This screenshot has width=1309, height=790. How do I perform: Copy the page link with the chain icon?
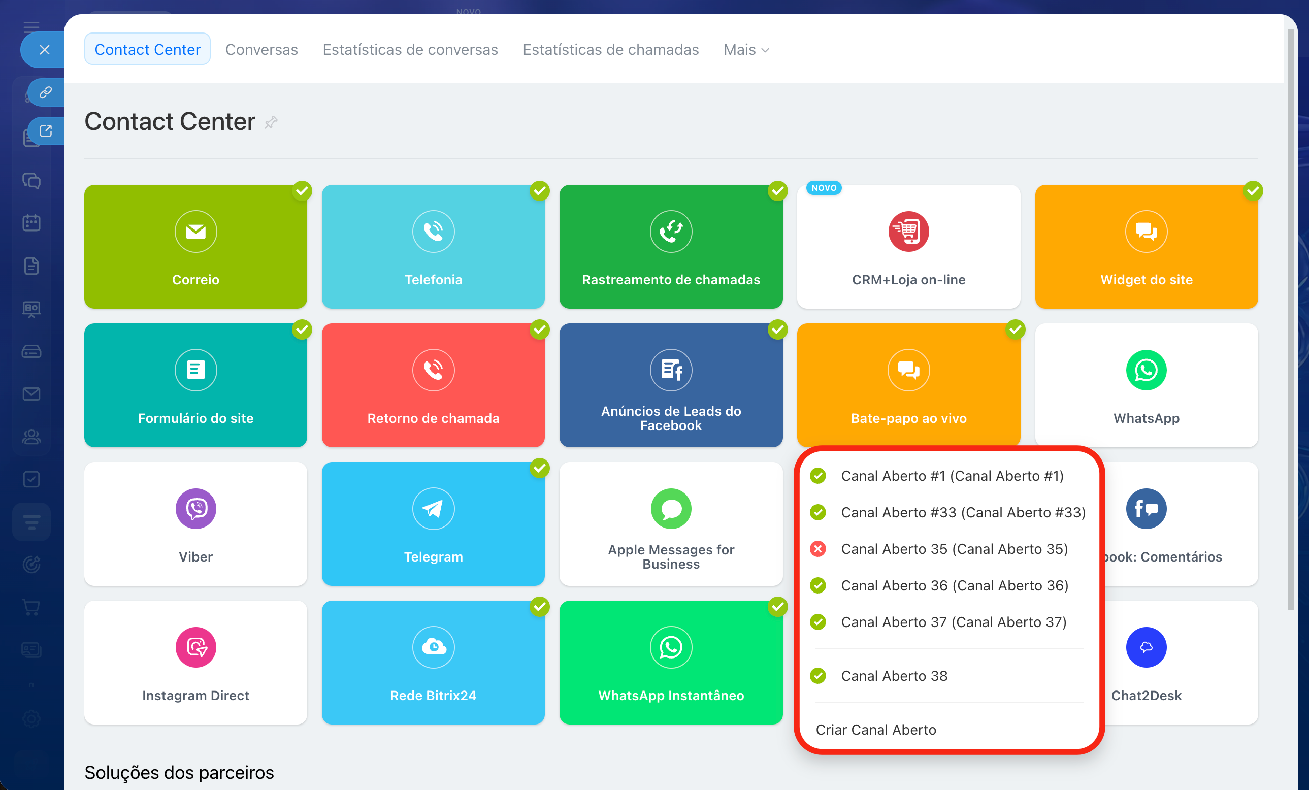46,92
